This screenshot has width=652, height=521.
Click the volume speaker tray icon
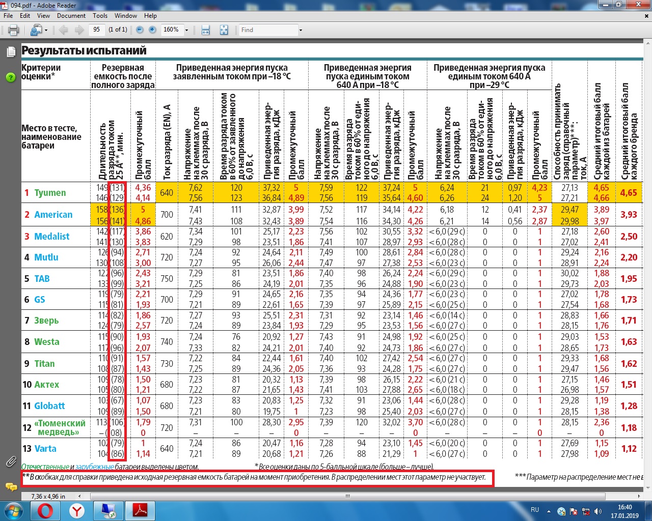coord(598,511)
